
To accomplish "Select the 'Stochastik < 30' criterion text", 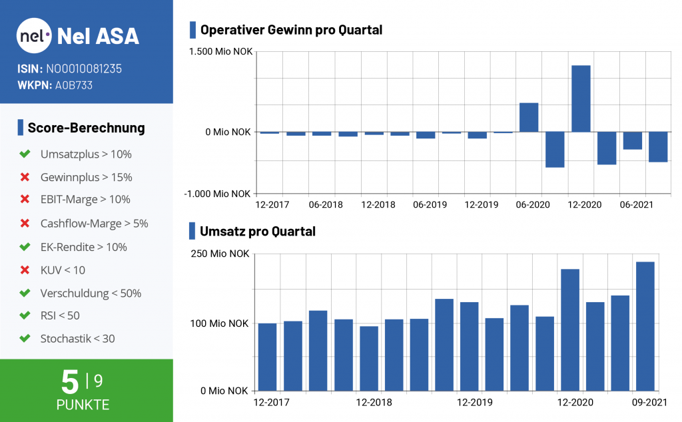I will (x=77, y=339).
